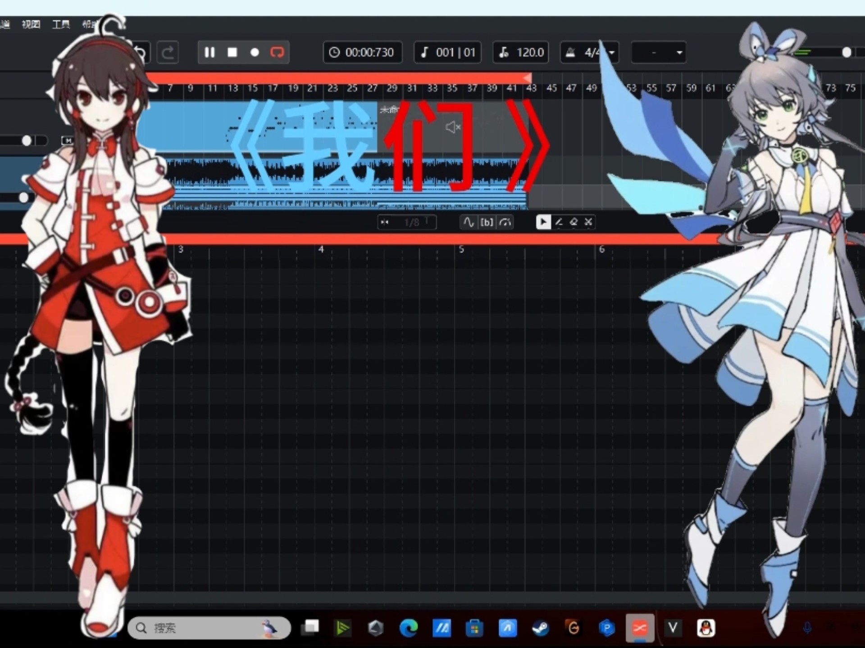Toggle the red loop playback button
Screen dimensions: 865x648
(x=277, y=53)
